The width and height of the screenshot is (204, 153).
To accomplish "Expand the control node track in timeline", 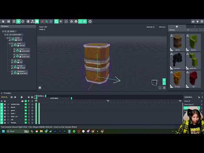I will coord(8,104).
